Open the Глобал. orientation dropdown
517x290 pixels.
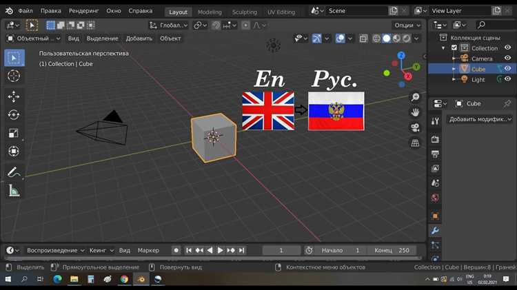(x=168, y=25)
